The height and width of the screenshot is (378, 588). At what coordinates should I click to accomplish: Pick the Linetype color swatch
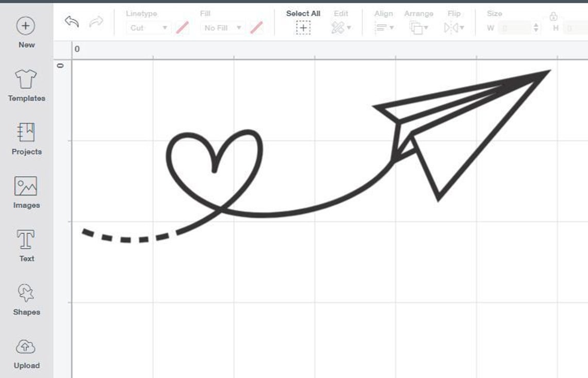[x=182, y=28]
